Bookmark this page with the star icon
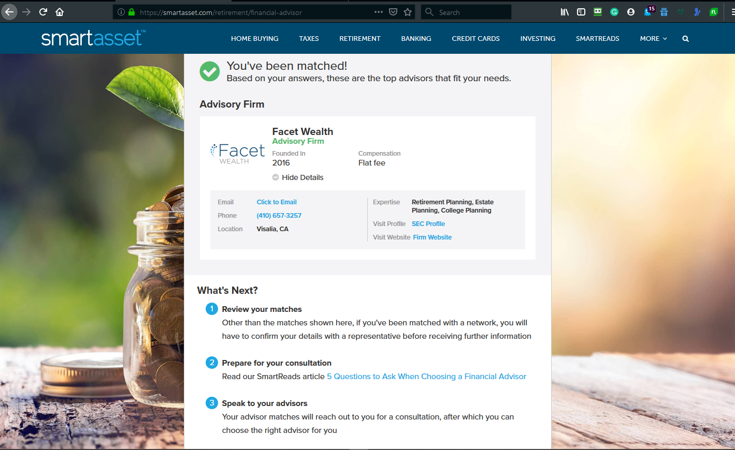Viewport: 735px width, 450px height. pyautogui.click(x=408, y=12)
